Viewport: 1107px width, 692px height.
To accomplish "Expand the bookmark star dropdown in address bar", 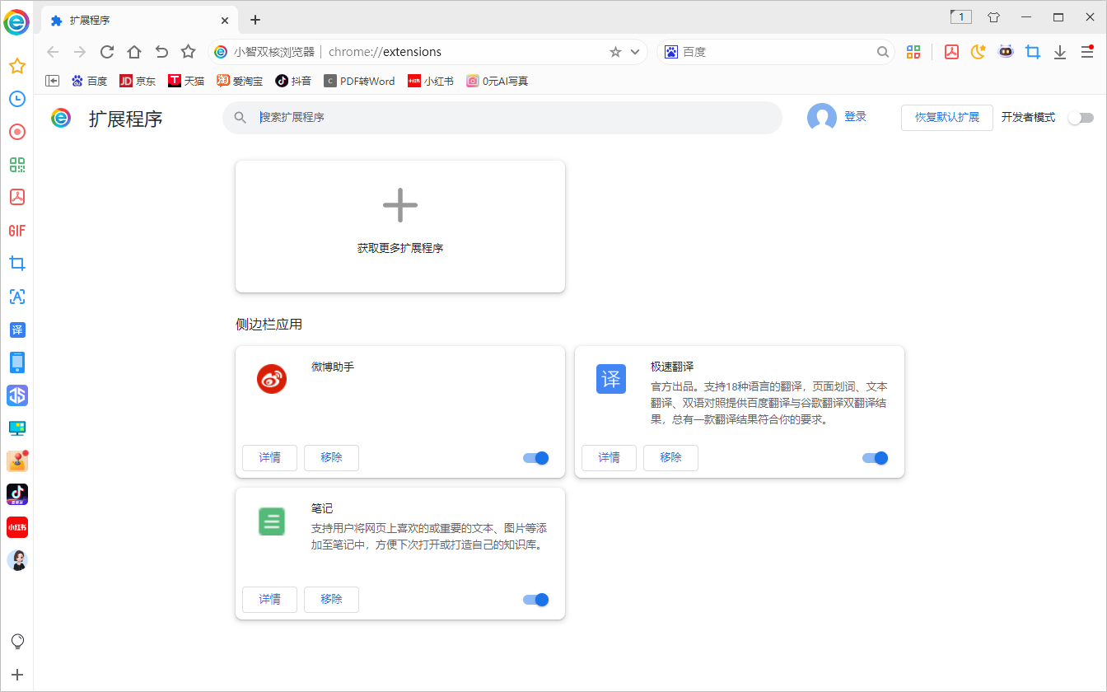I will (x=634, y=51).
